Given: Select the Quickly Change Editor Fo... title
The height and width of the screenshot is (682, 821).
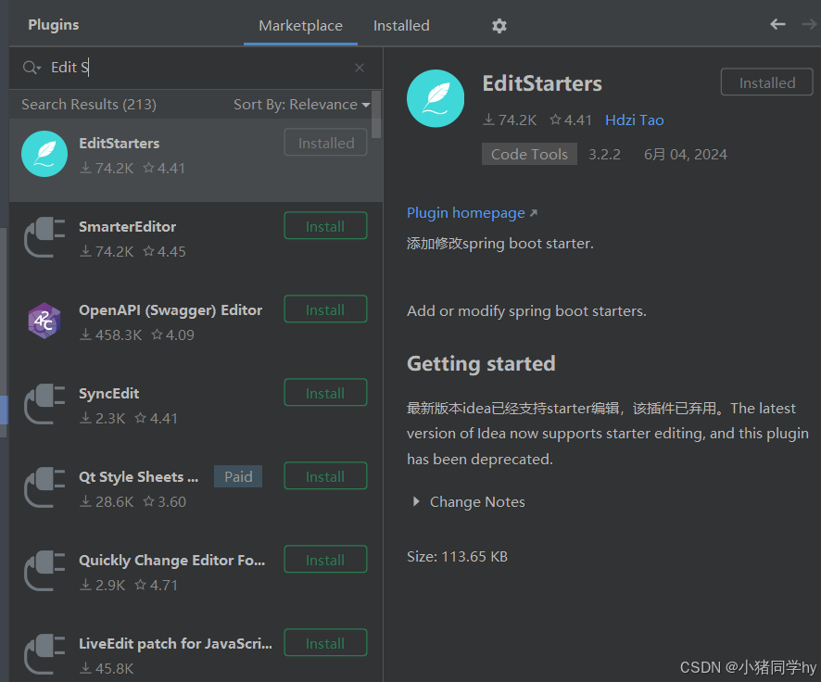Looking at the screenshot, I should click(x=171, y=560).
